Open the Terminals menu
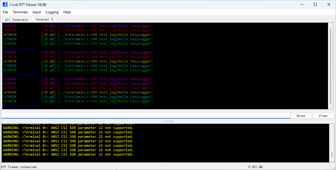336x170 pixels. pos(20,12)
